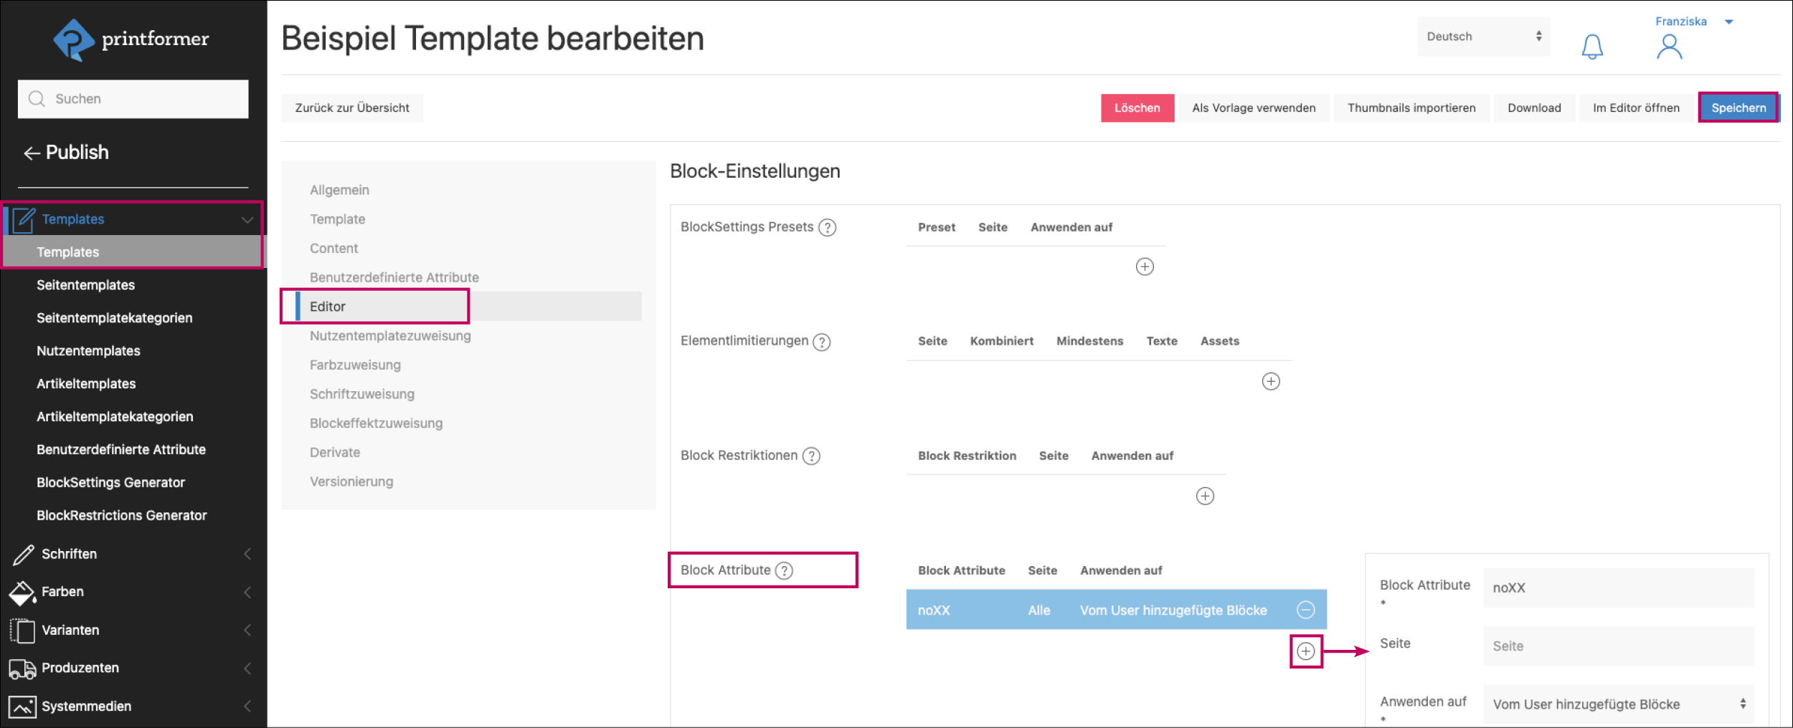Image resolution: width=1793 pixels, height=728 pixels.
Task: Click the Speichern button
Action: pyautogui.click(x=1738, y=108)
